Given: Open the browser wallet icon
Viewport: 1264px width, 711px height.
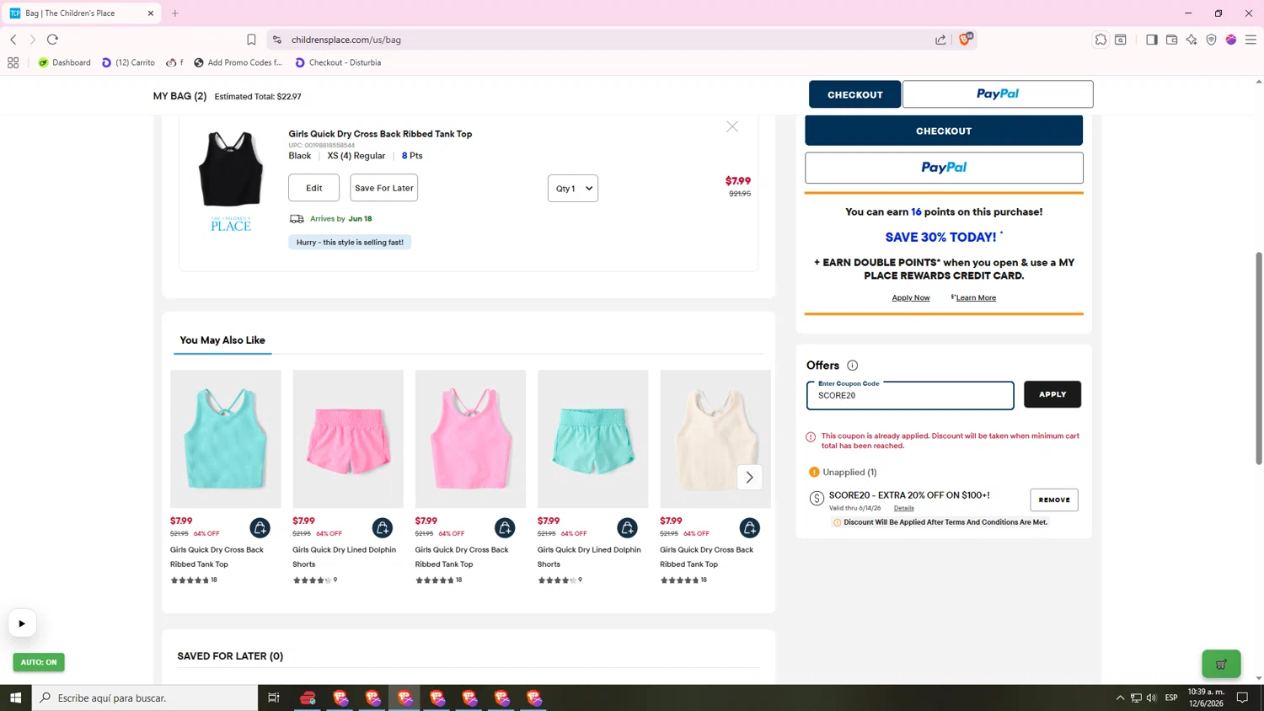Looking at the screenshot, I should click(x=1171, y=40).
